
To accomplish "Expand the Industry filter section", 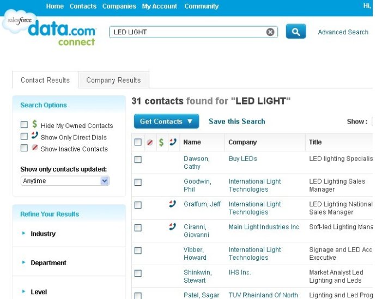I will [x=43, y=234].
